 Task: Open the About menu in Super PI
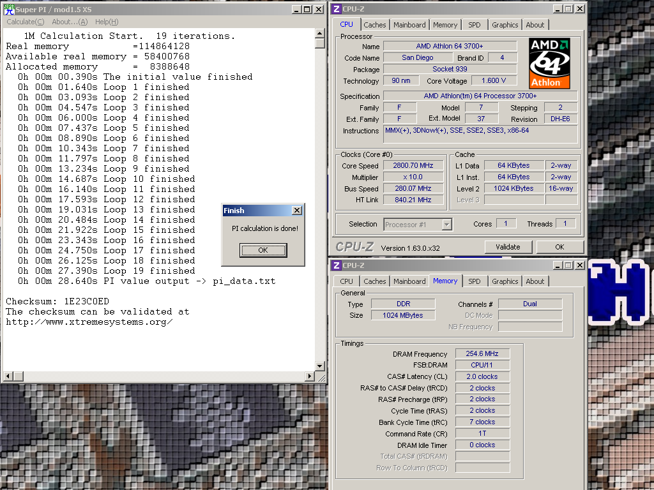point(70,22)
